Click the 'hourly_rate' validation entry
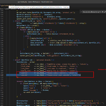 click(x=49, y=71)
